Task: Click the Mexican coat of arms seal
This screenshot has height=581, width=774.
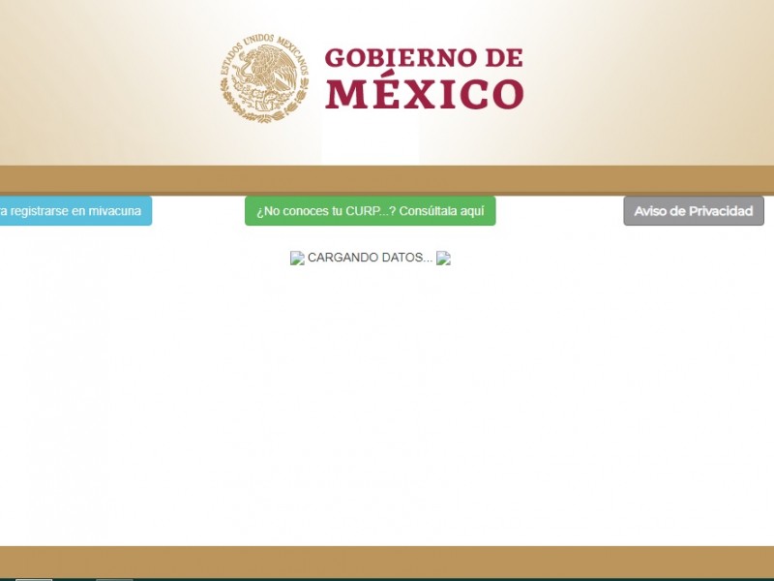Action: point(264,77)
